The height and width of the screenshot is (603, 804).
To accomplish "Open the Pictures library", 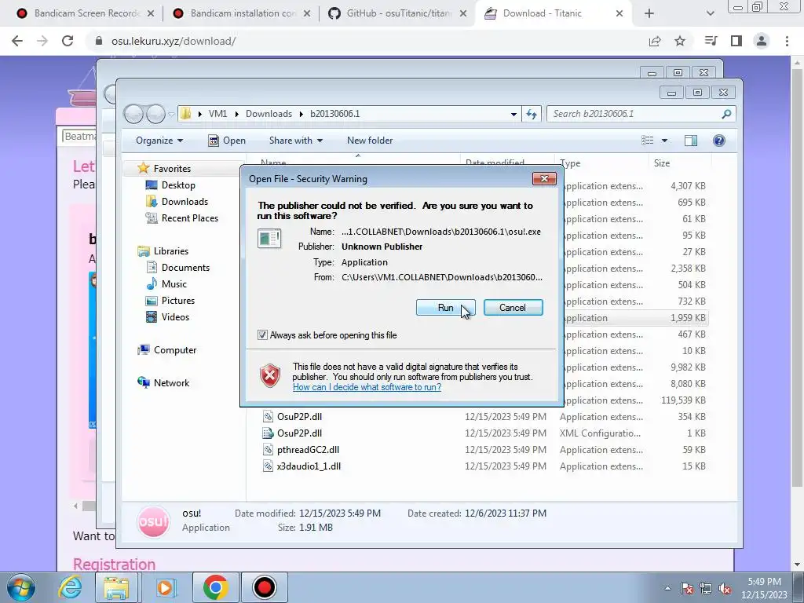I will tap(178, 301).
